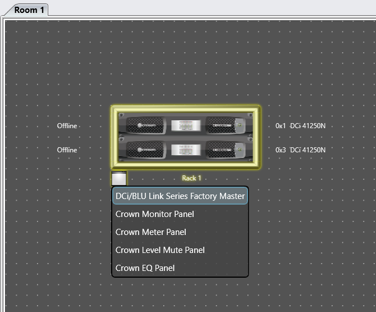The height and width of the screenshot is (312, 376).
Task: Click the Rack 1 label
Action: pos(191,178)
